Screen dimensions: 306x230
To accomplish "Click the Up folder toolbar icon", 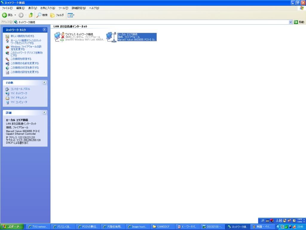I will (31, 15).
